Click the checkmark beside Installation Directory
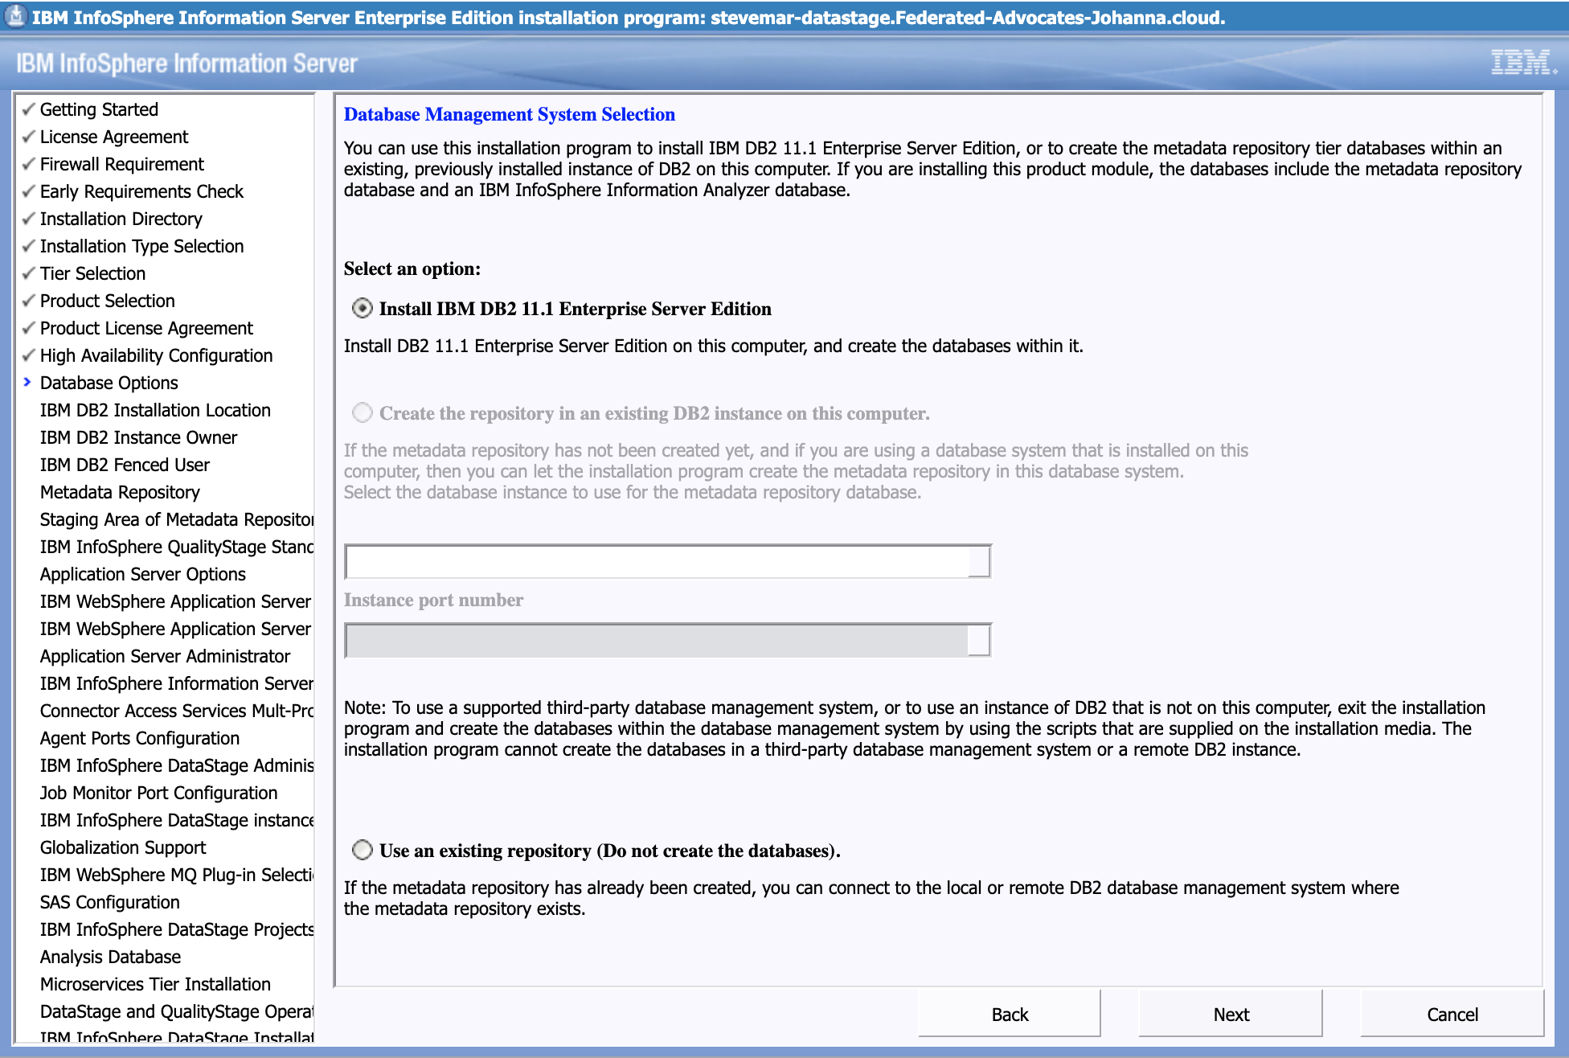1569x1058 pixels. (x=29, y=219)
